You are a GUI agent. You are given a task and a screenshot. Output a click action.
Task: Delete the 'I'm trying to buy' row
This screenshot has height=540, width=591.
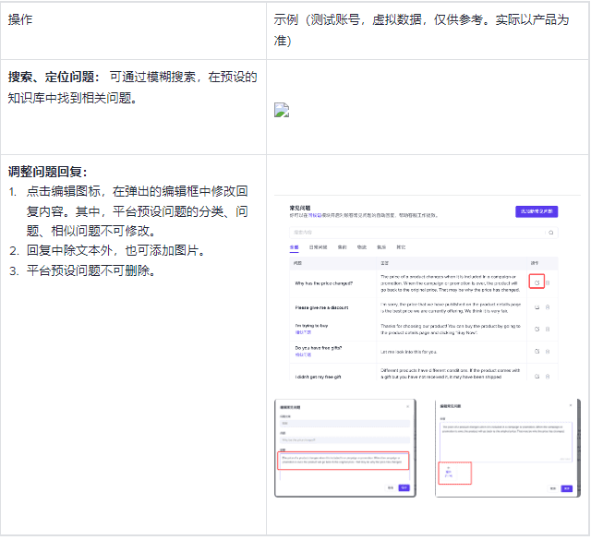point(548,330)
